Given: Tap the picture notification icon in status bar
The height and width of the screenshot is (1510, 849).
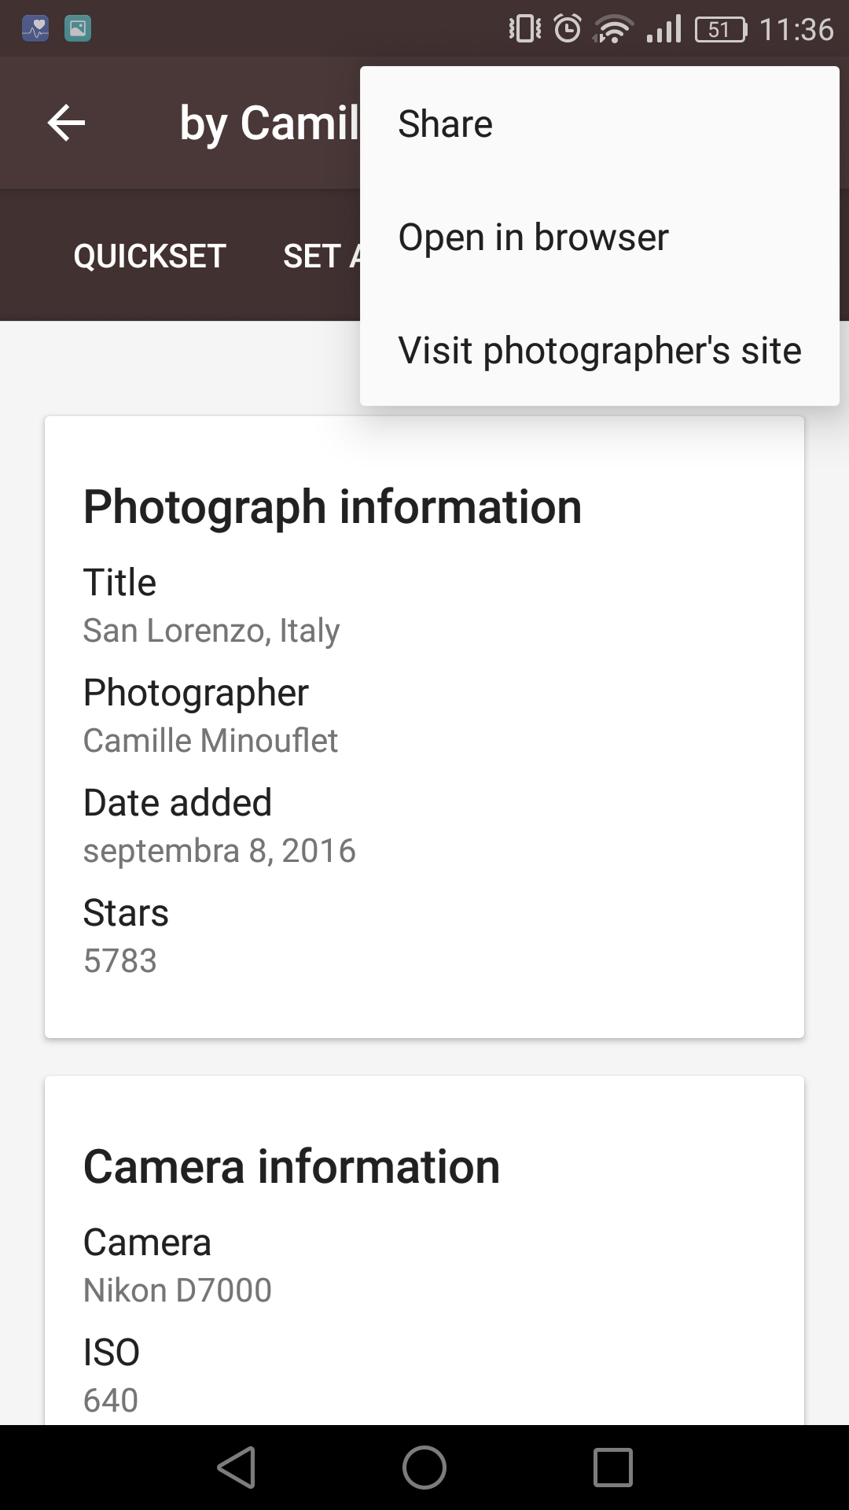Looking at the screenshot, I should (x=78, y=29).
